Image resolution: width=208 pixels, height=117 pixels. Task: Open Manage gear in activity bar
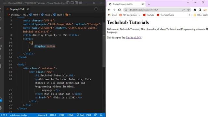coord(1,108)
